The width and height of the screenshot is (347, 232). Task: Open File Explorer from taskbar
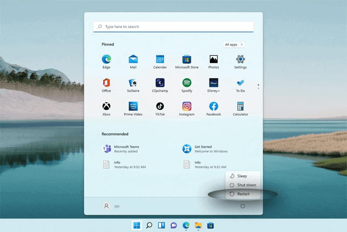click(198, 225)
